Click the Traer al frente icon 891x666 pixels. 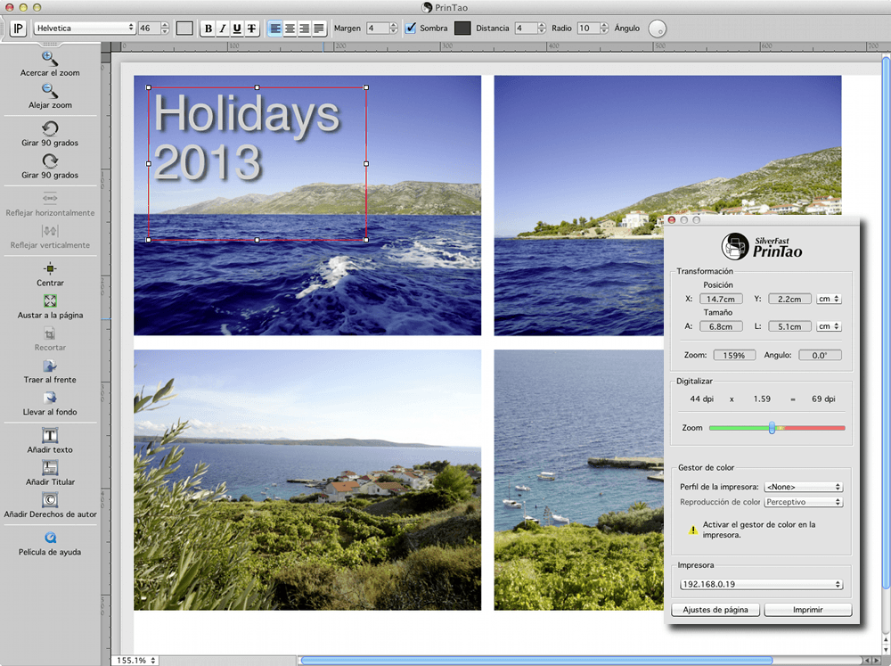click(x=50, y=366)
